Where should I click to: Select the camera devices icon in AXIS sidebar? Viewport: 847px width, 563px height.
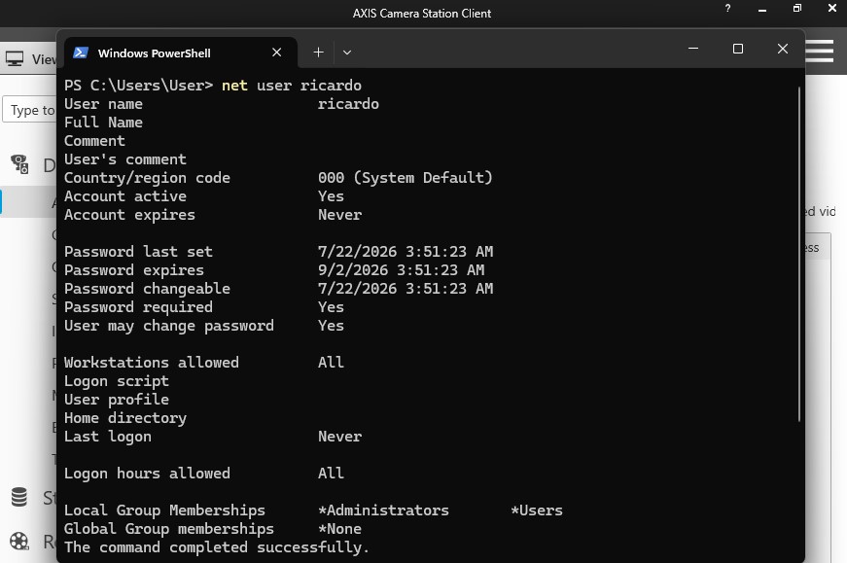pos(19,163)
